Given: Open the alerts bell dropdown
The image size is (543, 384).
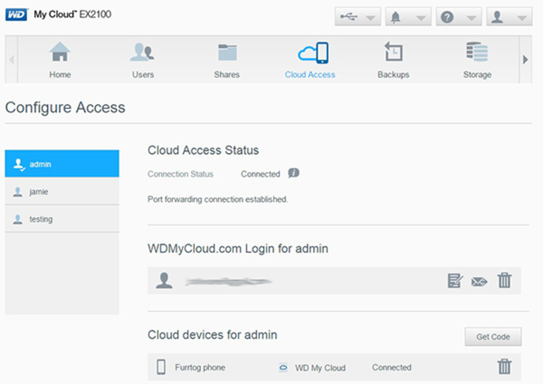Looking at the screenshot, I should [408, 17].
